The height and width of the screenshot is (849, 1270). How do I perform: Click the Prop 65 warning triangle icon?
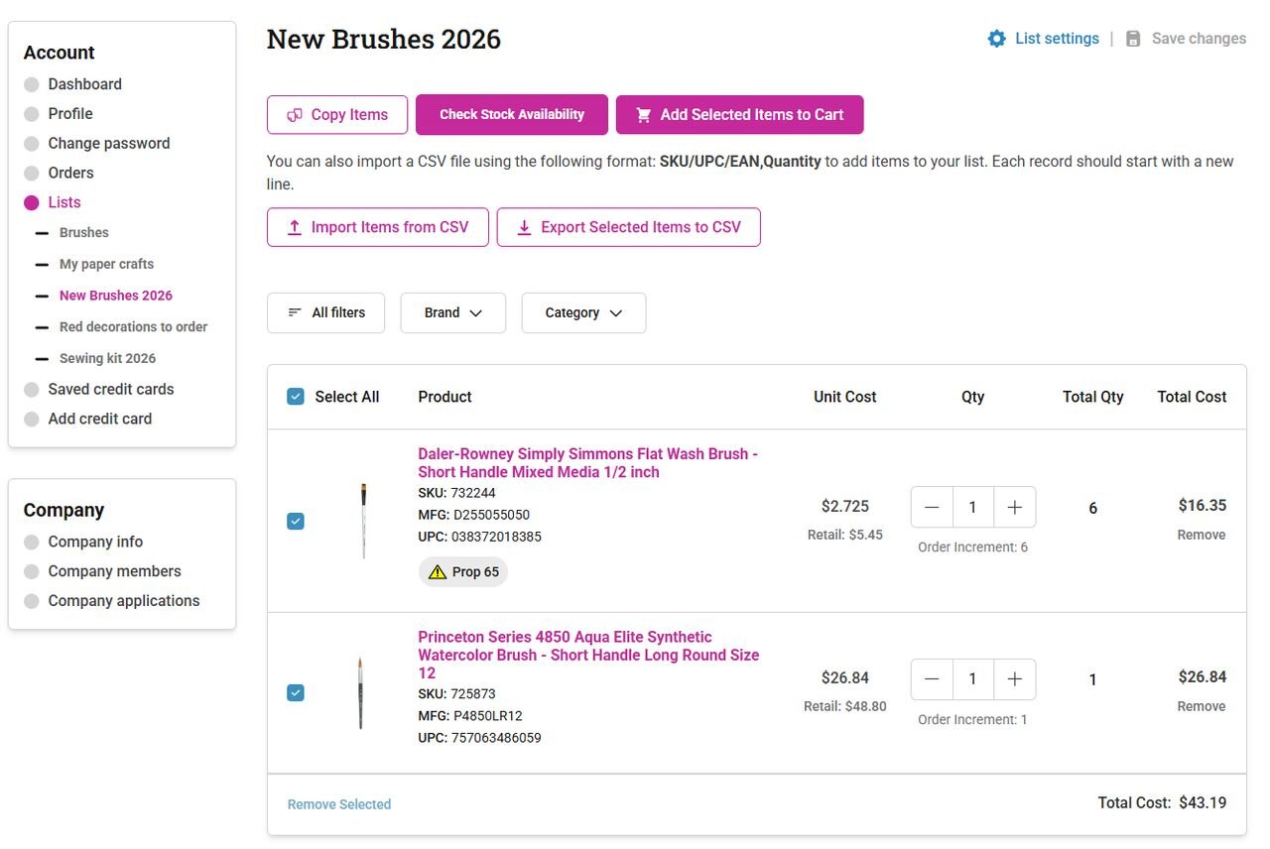[x=438, y=572]
